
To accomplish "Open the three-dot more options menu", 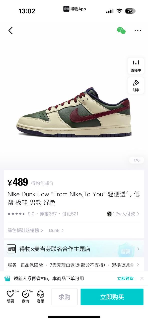I will (x=138, y=31).
